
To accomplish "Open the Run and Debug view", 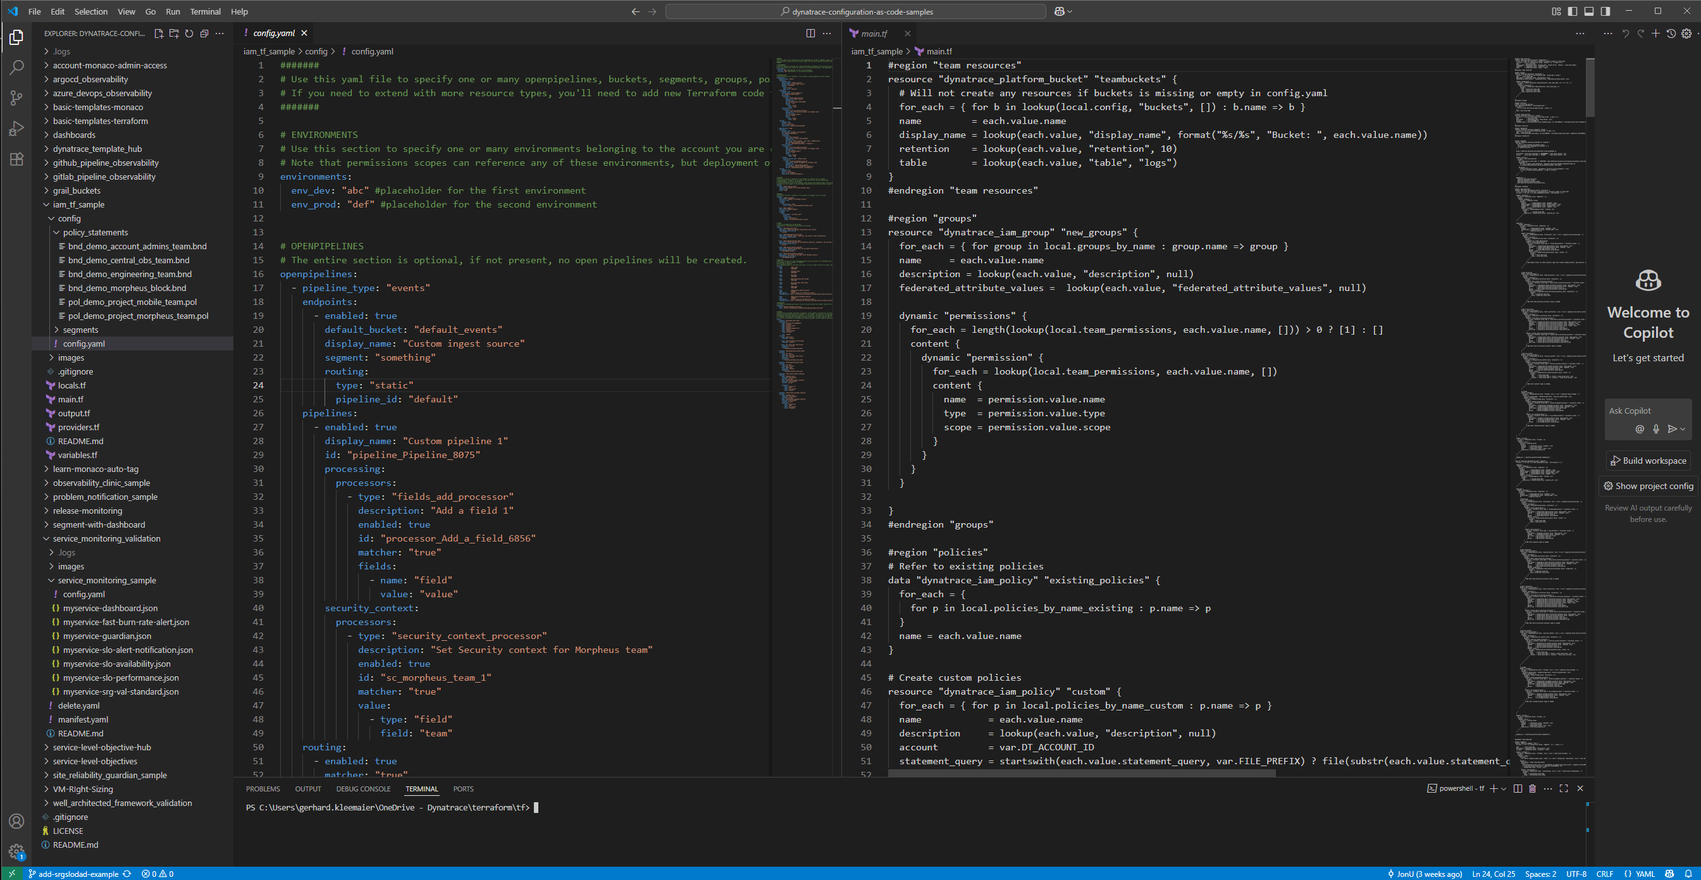I will click(16, 128).
